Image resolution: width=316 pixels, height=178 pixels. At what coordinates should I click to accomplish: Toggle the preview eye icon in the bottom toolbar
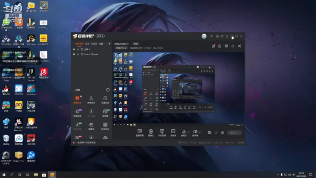click(216, 133)
